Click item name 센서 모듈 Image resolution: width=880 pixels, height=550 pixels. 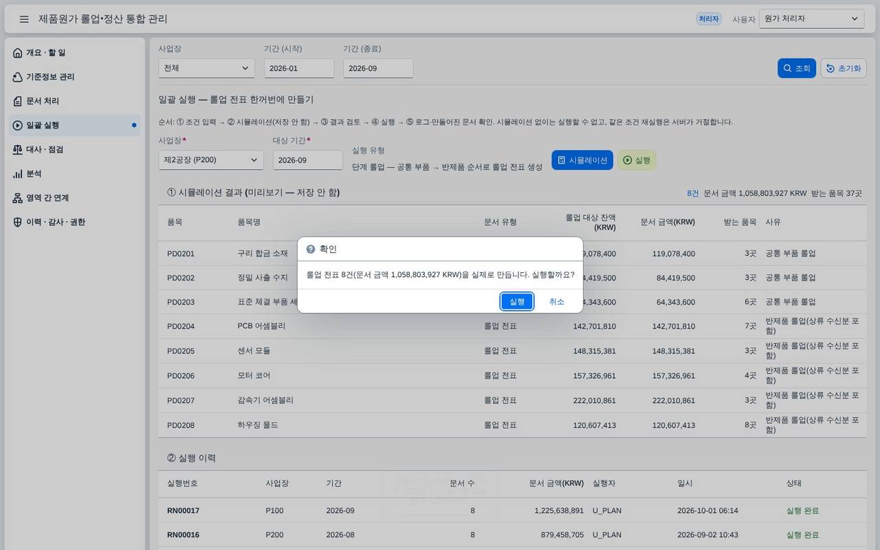254,351
